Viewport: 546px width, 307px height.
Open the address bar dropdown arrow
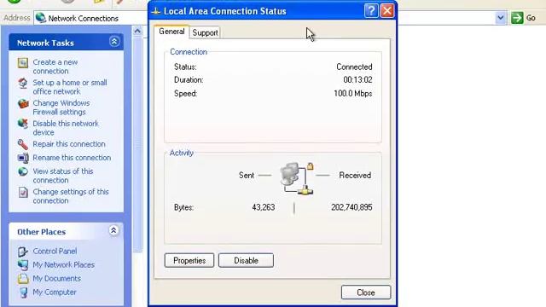point(501,18)
